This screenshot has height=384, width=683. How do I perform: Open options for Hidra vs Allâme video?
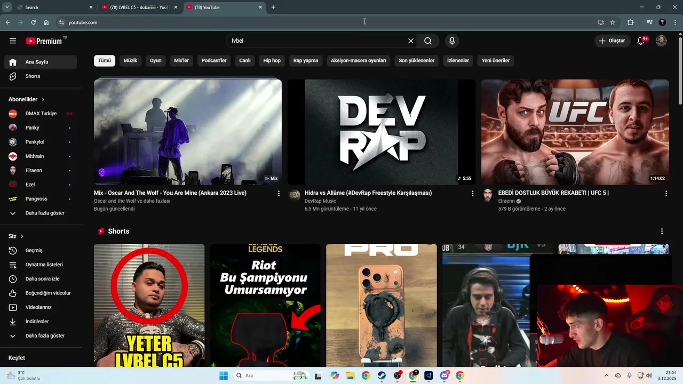pos(472,194)
